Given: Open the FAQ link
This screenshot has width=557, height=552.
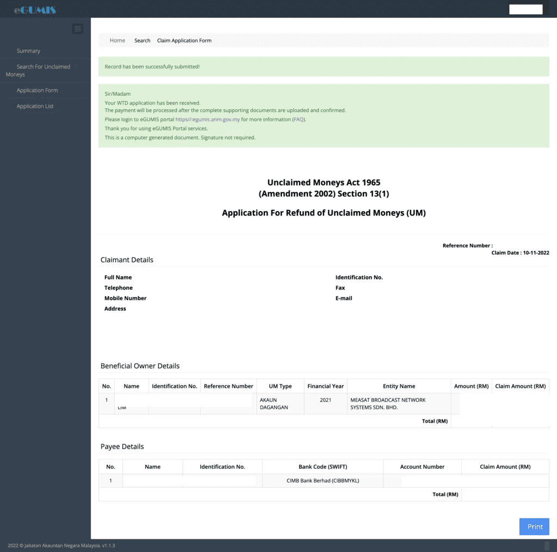Looking at the screenshot, I should coord(299,119).
